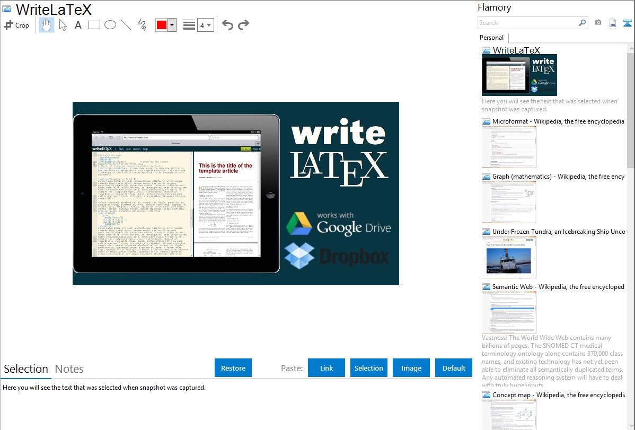Paste as Selection button
The height and width of the screenshot is (430, 635).
(x=368, y=368)
